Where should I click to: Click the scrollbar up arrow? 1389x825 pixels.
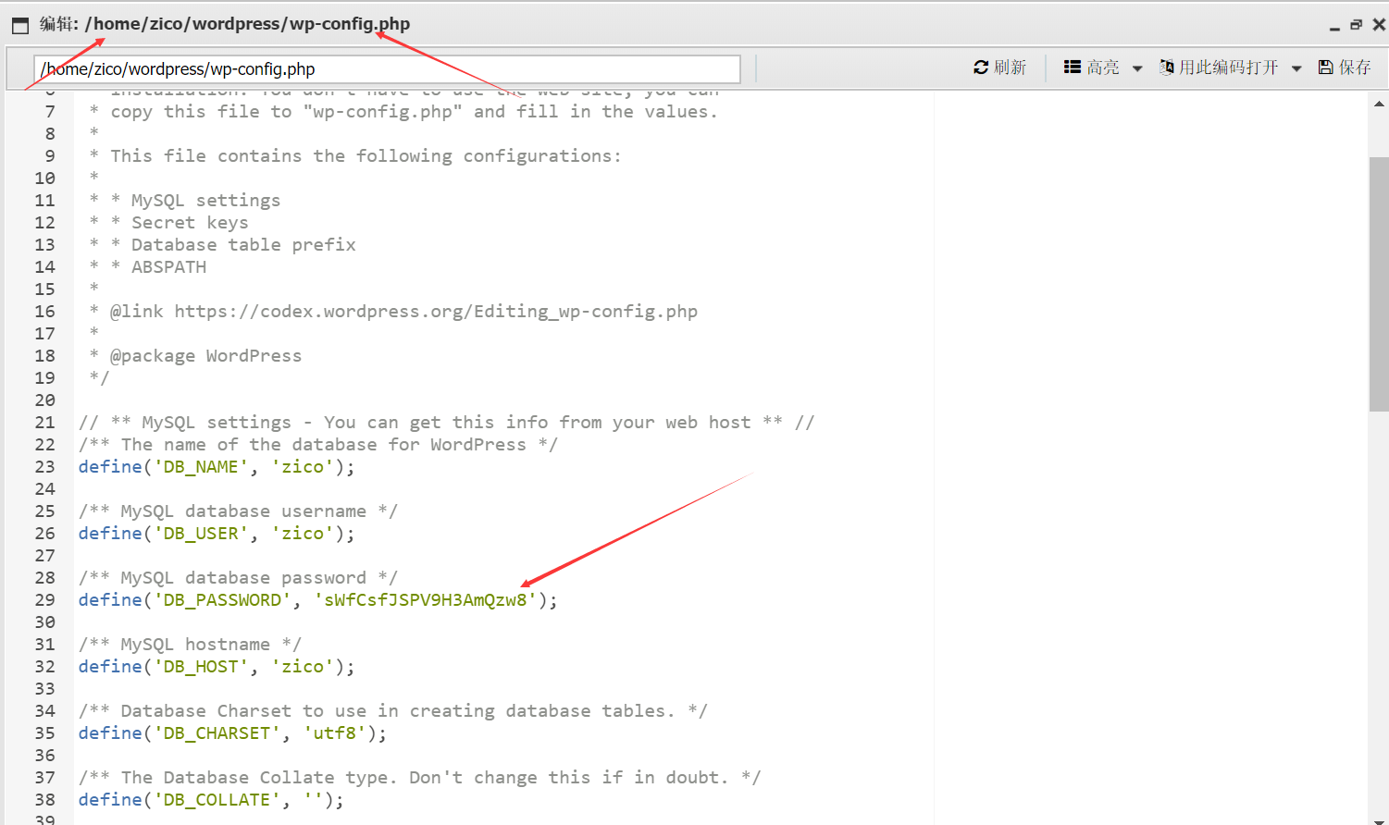click(1379, 105)
